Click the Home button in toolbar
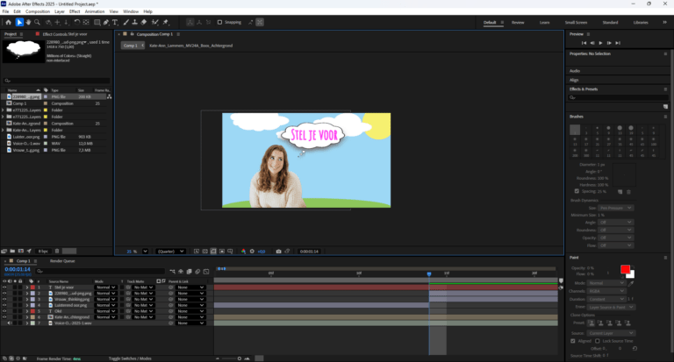Viewport: 674px width, 362px height. coord(7,22)
